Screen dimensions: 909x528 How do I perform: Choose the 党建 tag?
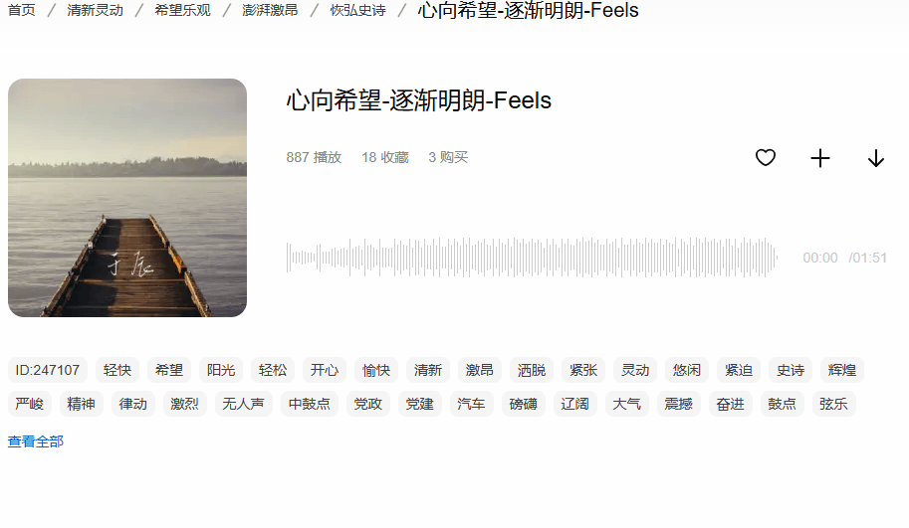point(419,404)
